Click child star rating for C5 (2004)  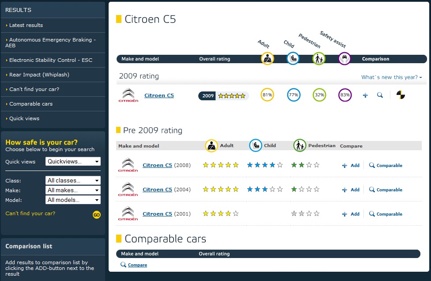coord(265,189)
